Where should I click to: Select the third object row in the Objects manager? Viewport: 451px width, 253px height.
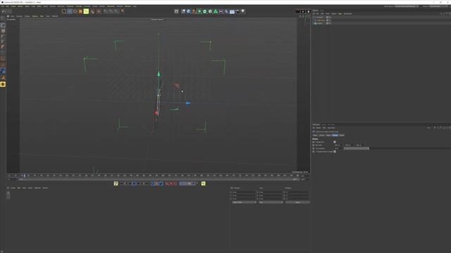click(x=319, y=23)
